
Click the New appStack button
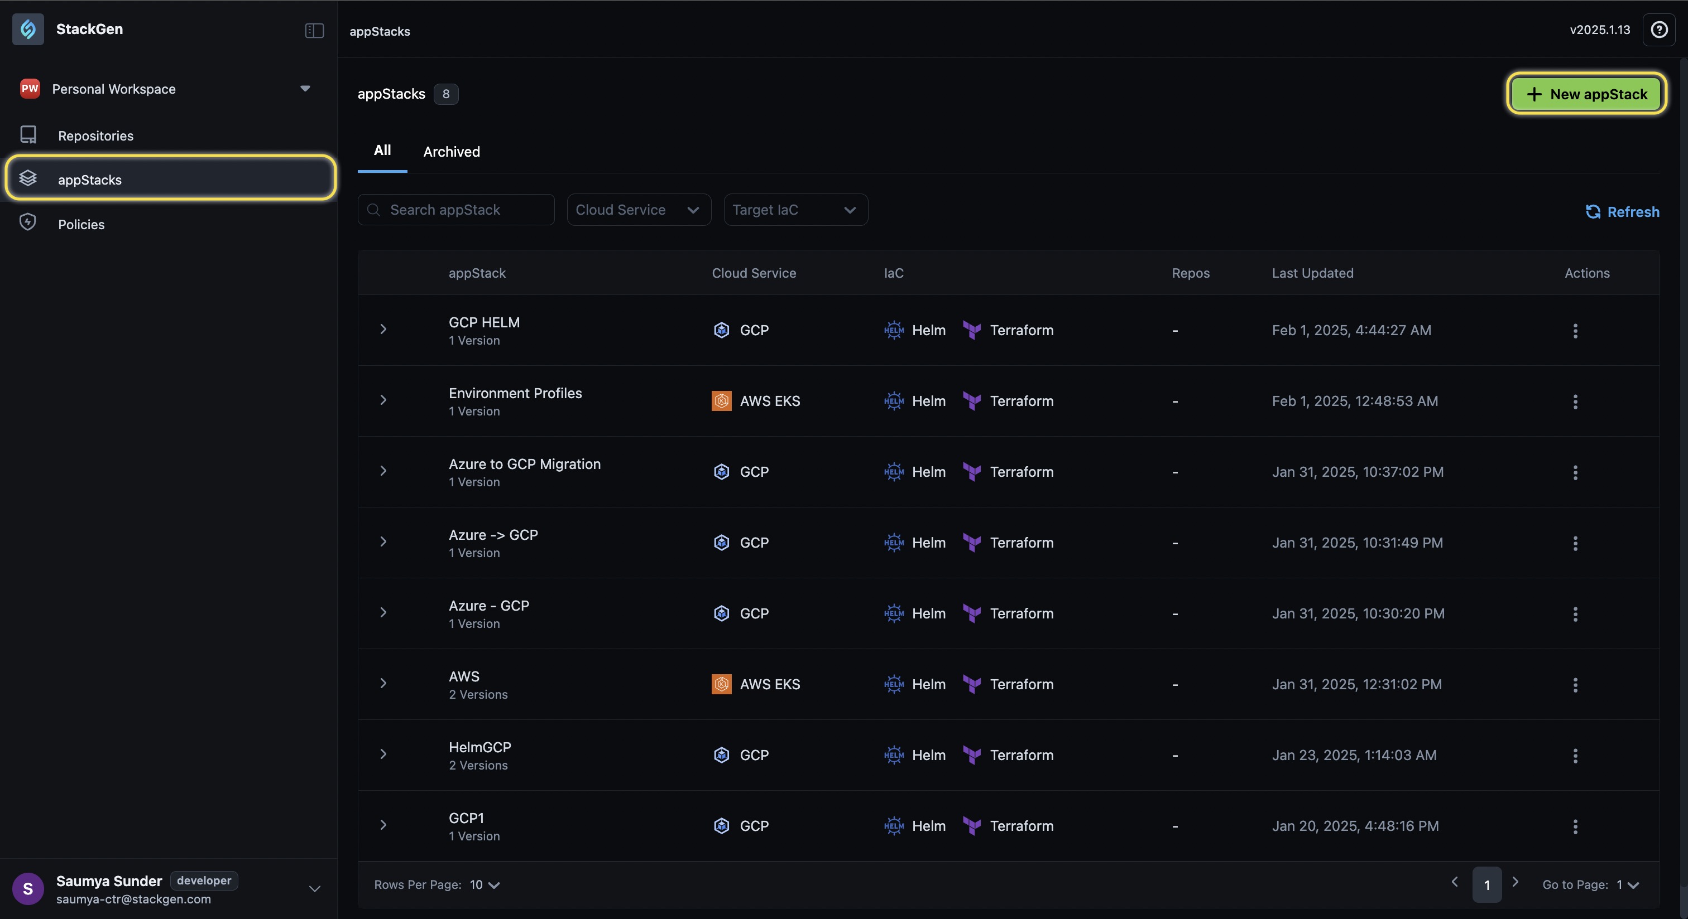1586,94
